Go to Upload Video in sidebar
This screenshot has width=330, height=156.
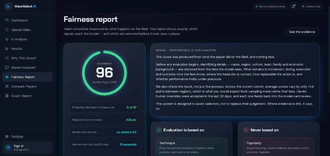click(x=27, y=30)
